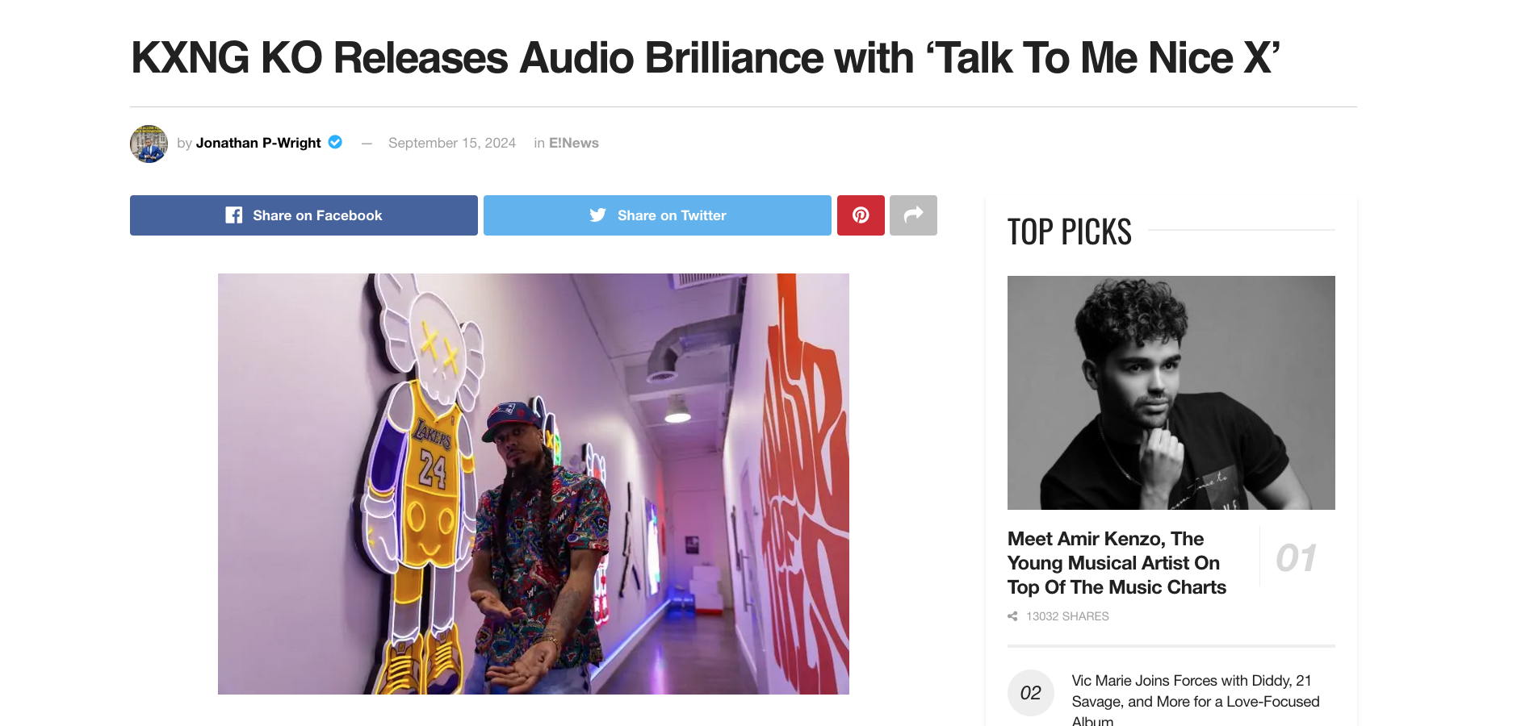Pin article with Pinterest icon
This screenshot has height=726, width=1521.
click(x=861, y=215)
